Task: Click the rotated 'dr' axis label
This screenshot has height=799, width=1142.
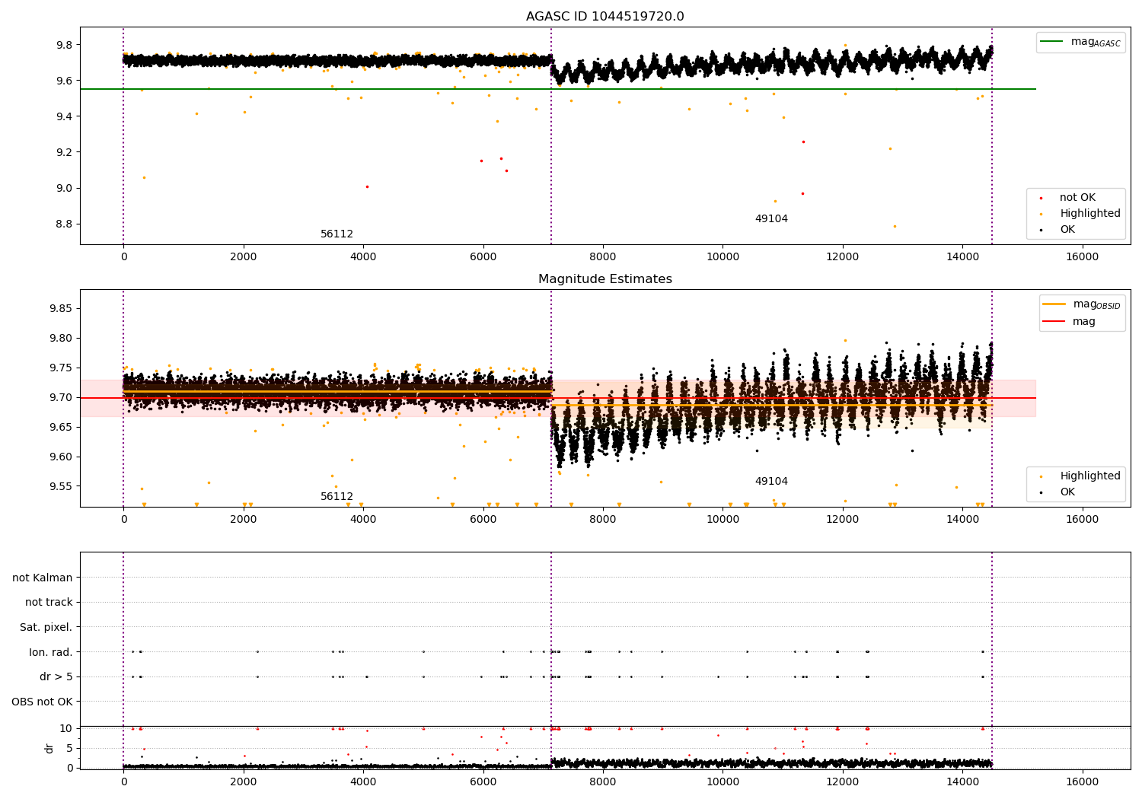Action: pos(49,748)
